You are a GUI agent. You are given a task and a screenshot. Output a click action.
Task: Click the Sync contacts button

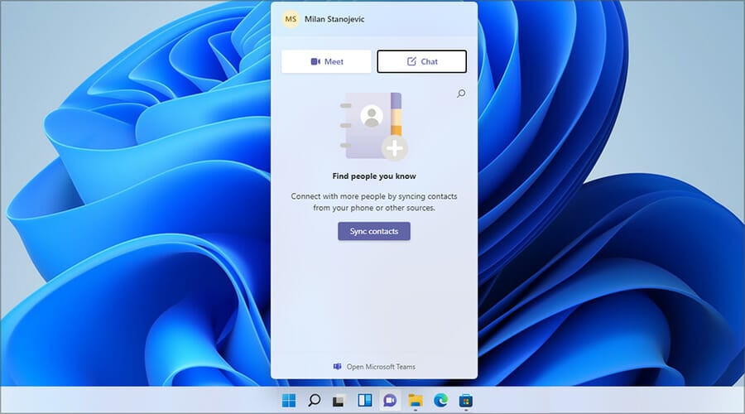374,231
